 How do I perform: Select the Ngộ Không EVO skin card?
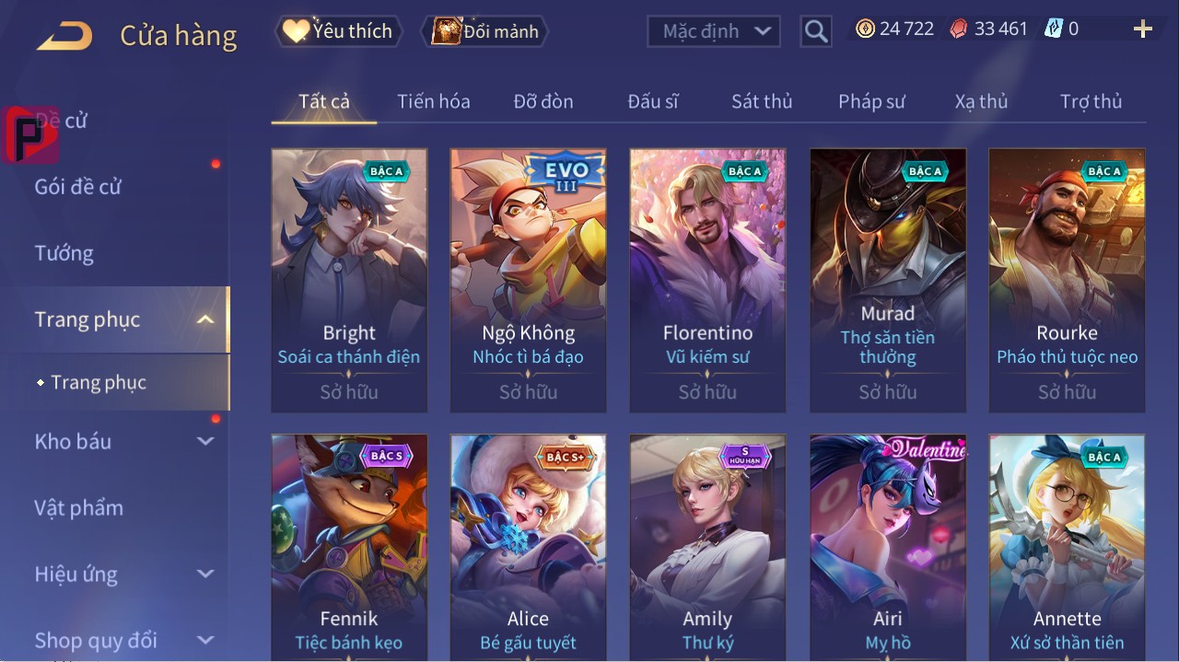[528, 281]
